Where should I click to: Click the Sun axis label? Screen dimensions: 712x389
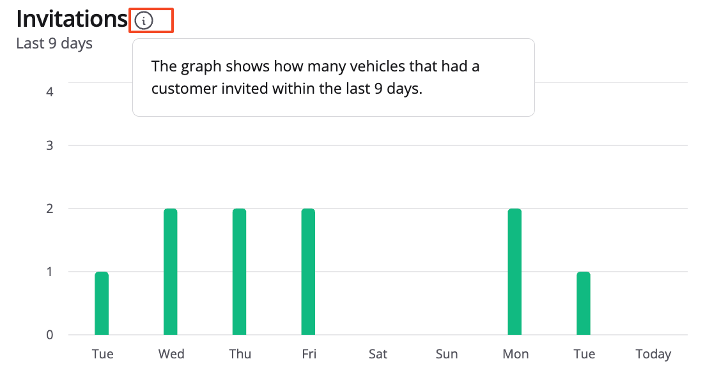pyautogui.click(x=447, y=354)
